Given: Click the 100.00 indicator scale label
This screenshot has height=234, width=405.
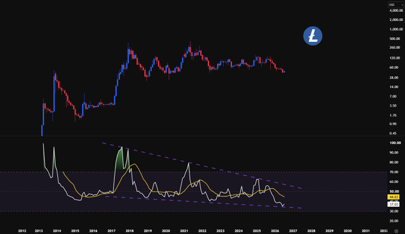Looking at the screenshot, I should (395, 143).
